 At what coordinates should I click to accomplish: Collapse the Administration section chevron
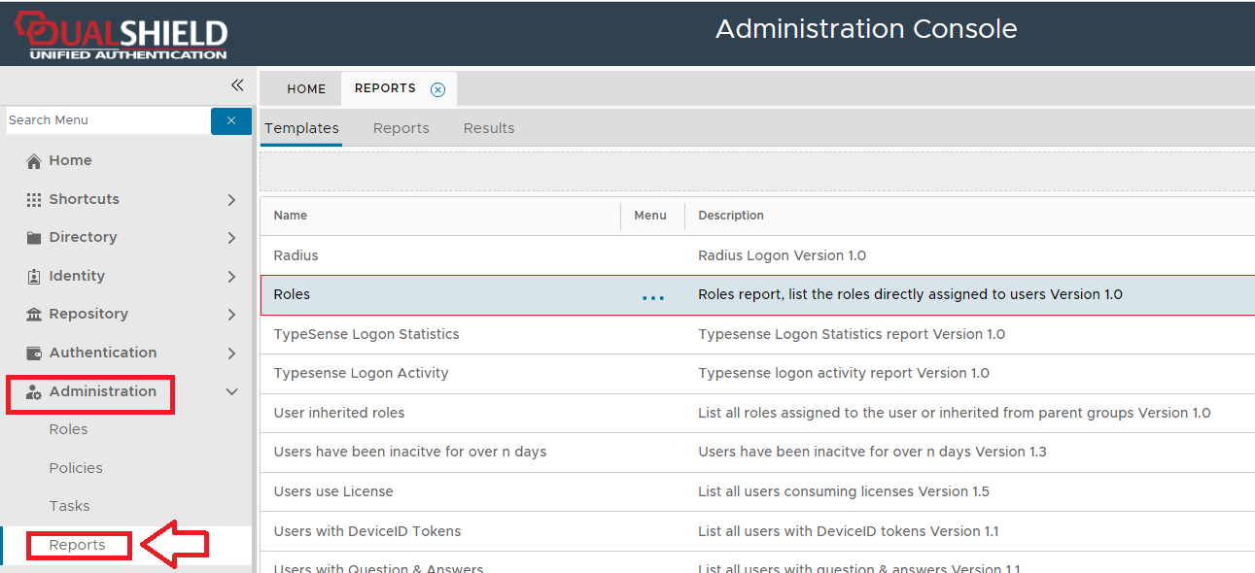pos(231,392)
